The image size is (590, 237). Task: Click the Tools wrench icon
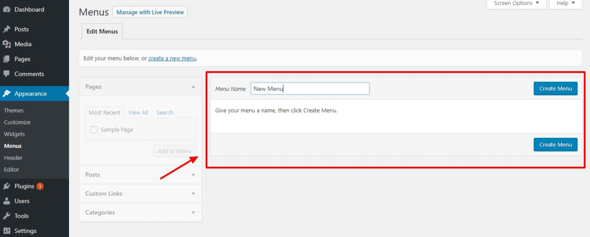6,216
